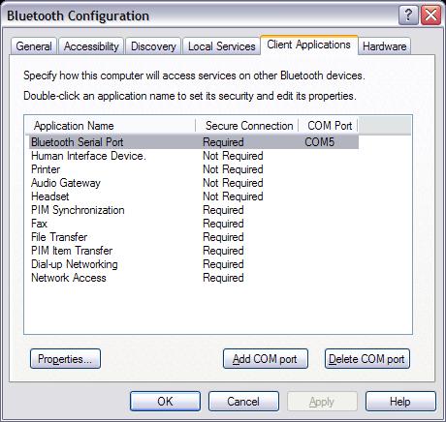Image resolution: width=446 pixels, height=422 pixels.
Task: Select the Local Services tab
Action: pyautogui.click(x=221, y=46)
